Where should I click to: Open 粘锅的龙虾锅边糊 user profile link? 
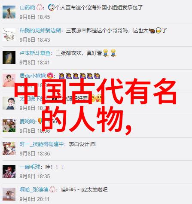40,30
